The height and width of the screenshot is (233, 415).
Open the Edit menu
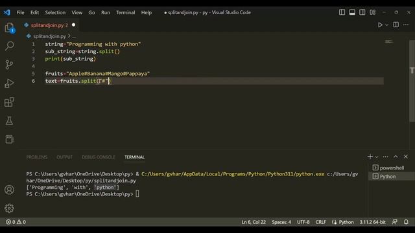click(x=34, y=12)
